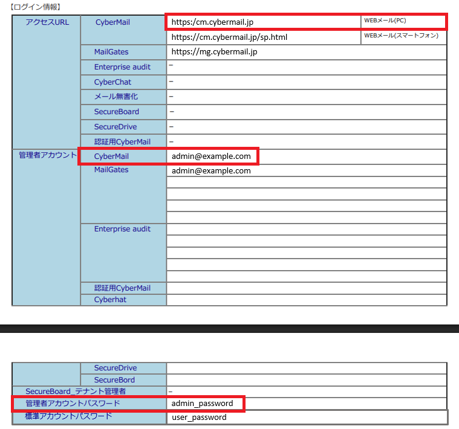The width and height of the screenshot is (459, 429).
Task: Select the SecureBoard_テナント管理者 row label
Action: pyautogui.click(x=76, y=392)
